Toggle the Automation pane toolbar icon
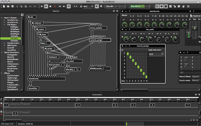The height and width of the screenshot is (126, 201). (x=166, y=6)
